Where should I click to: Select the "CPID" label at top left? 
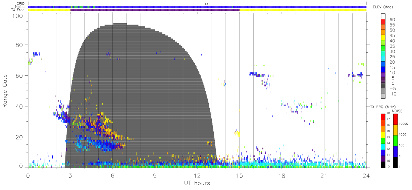point(21,4)
